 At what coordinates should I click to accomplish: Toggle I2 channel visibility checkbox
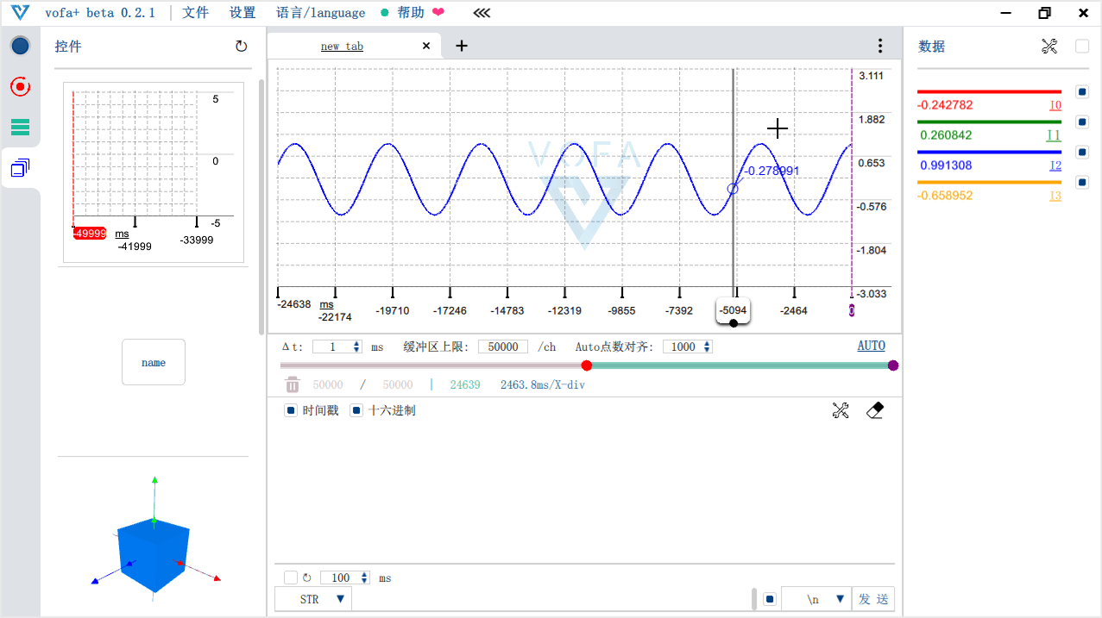click(1082, 152)
